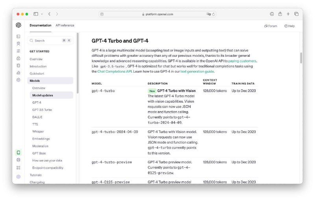This screenshot has width=315, height=200.
Task: Open the Playground icon in left rail
Action: click(19, 36)
